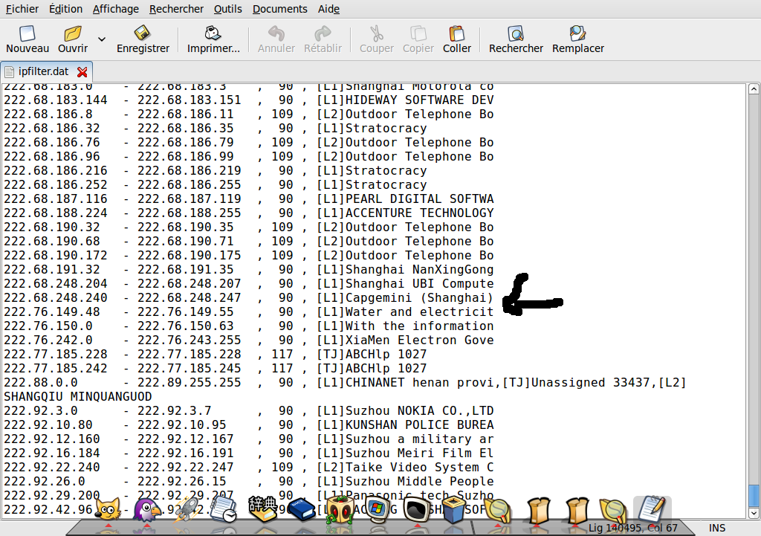Save the file with the Enregistrer icon
The width and height of the screenshot is (761, 536).
[x=143, y=33]
